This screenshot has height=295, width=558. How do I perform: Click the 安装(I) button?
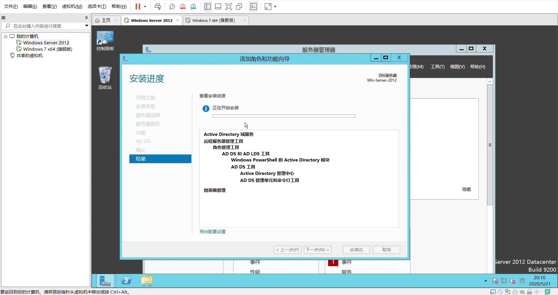coord(356,250)
